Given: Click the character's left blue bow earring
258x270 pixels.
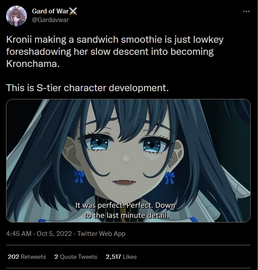Looking at the screenshot, I should (x=79, y=177).
